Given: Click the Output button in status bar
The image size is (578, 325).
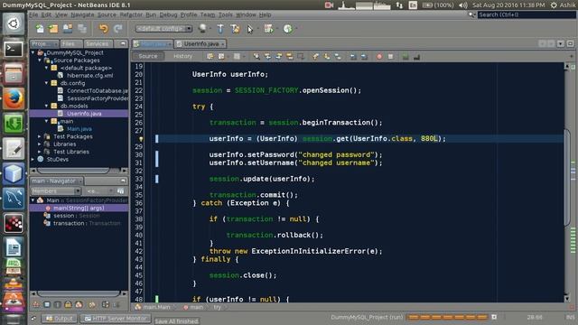Looking at the screenshot, I should [x=60, y=319].
